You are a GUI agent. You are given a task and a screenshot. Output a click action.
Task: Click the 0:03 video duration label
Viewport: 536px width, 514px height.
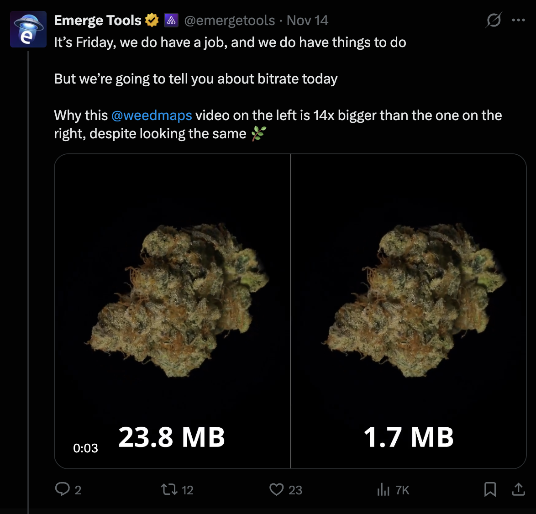click(85, 448)
